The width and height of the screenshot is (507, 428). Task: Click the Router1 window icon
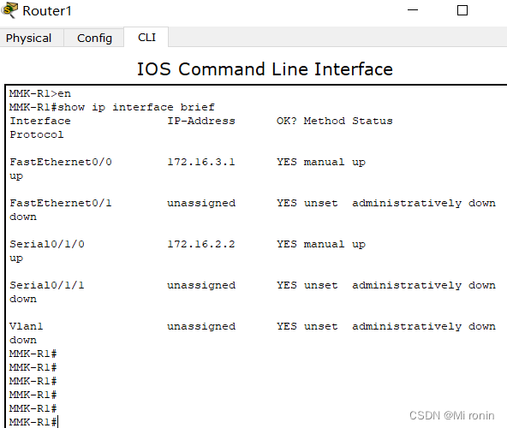[9, 9]
